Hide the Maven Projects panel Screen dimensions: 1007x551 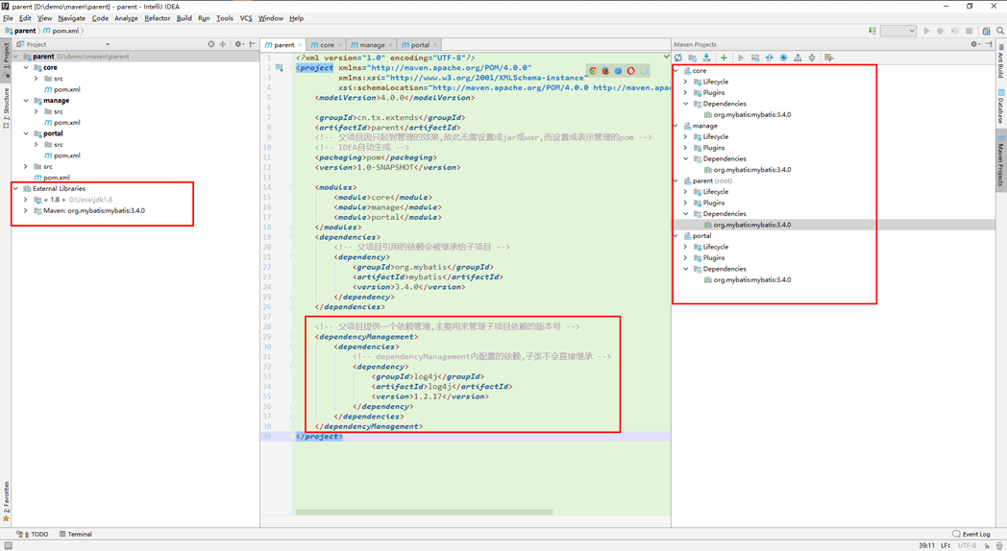coord(989,44)
